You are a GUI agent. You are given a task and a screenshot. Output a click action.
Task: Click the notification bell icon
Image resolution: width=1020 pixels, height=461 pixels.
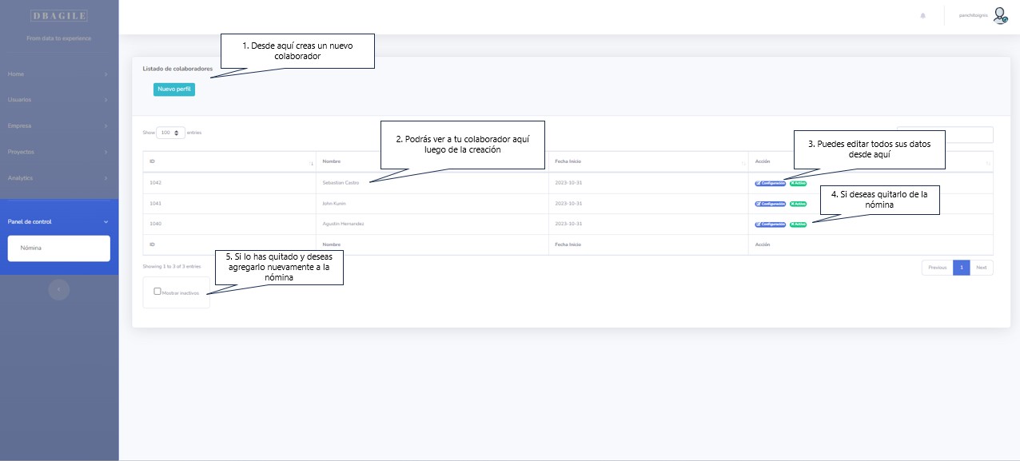coord(922,16)
